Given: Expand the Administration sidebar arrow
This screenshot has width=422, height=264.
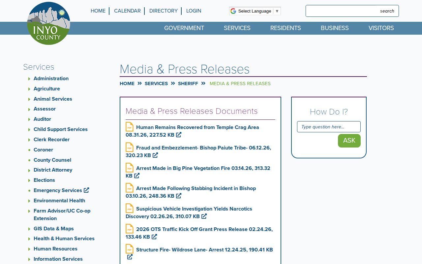Looking at the screenshot, I should (x=29, y=79).
